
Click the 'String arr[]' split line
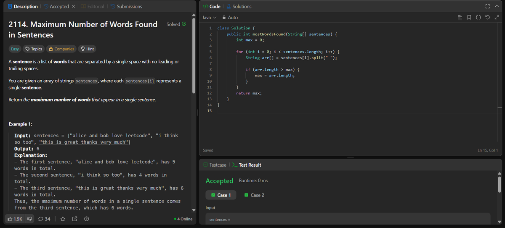(291, 58)
